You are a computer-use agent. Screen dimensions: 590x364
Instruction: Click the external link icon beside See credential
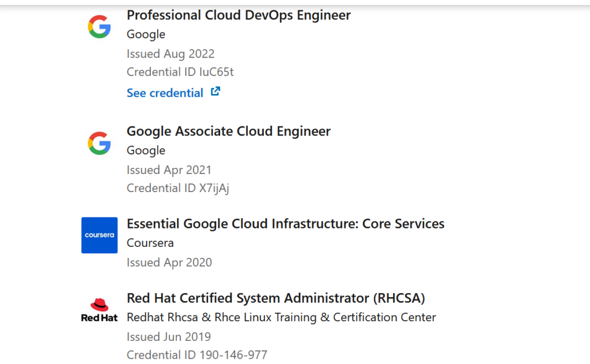click(215, 92)
